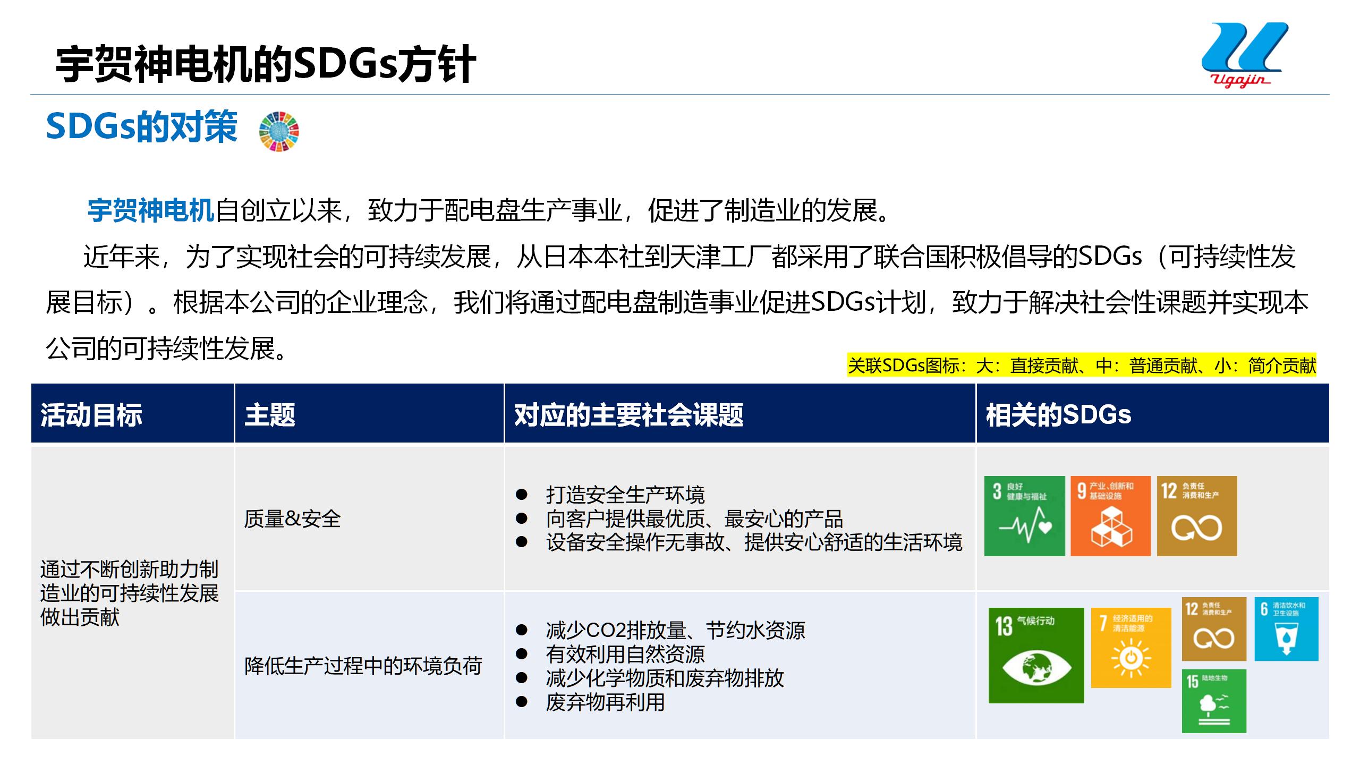Select SDG 9 industry innovation icon
This screenshot has height=765, width=1360.
[1110, 516]
